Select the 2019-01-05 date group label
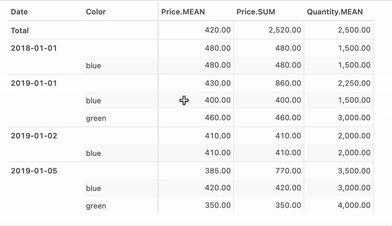The height and width of the screenshot is (226, 392). [34, 171]
